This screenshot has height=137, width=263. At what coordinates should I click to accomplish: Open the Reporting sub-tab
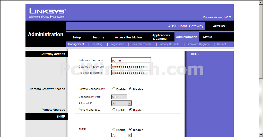tap(97, 44)
